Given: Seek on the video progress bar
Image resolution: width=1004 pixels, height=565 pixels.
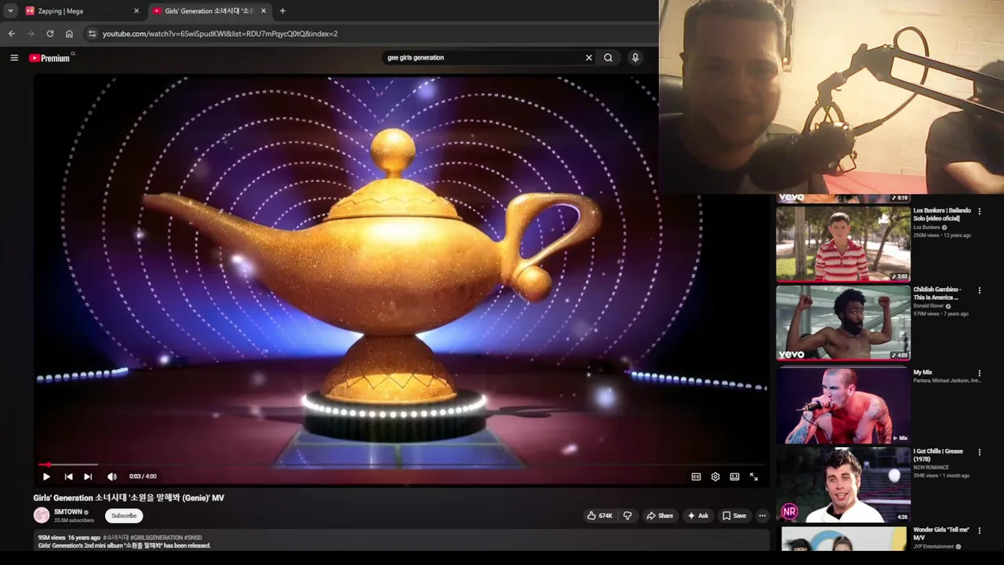Looking at the screenshot, I should [401, 465].
